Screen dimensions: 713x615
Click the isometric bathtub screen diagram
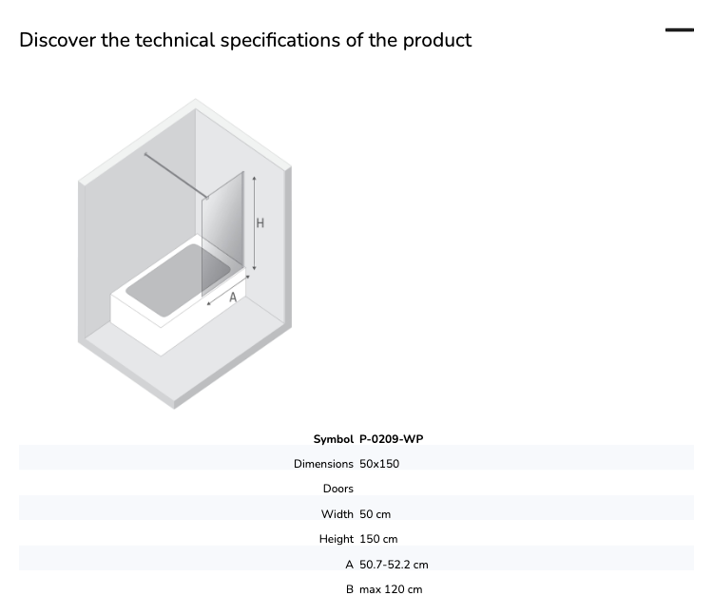[184, 254]
